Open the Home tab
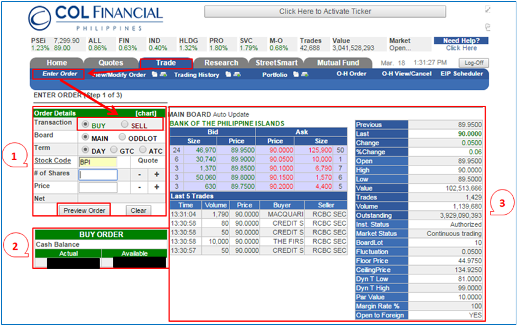Screen dimensions: 517x326 pyautogui.click(x=57, y=63)
